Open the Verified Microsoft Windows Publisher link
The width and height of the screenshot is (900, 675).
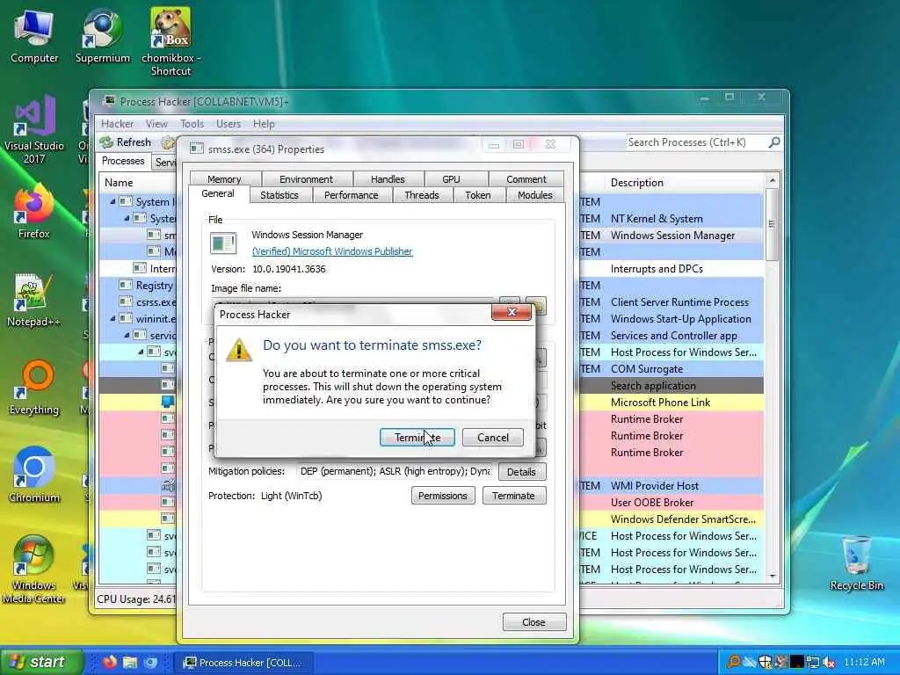pyautogui.click(x=332, y=251)
